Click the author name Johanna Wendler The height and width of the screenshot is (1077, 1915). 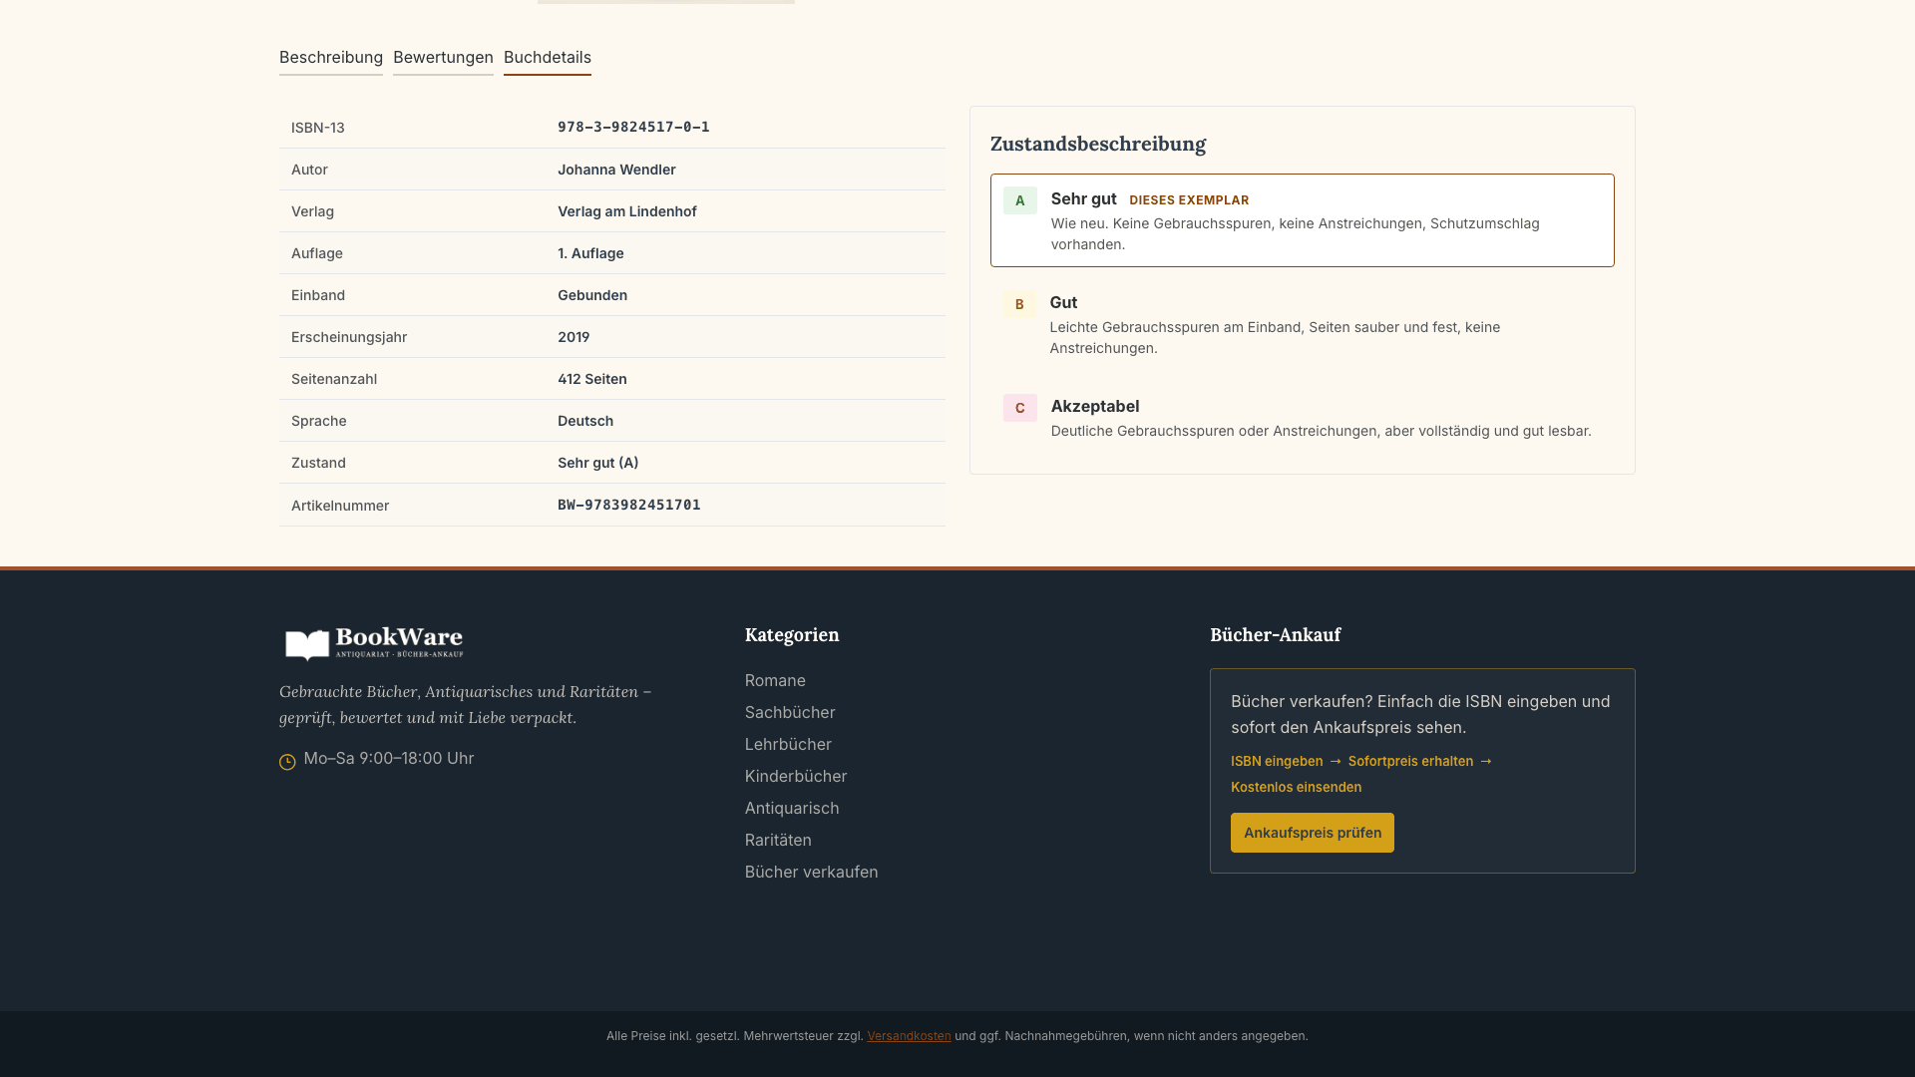(x=616, y=170)
